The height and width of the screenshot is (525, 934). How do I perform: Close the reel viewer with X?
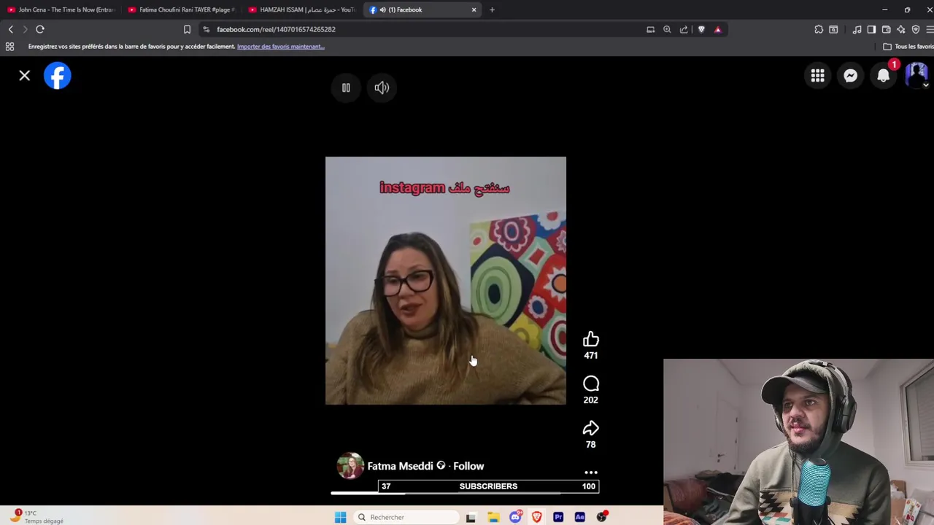(24, 75)
